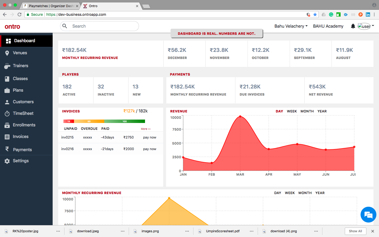Set Monthly Recurring Revenue chart to MONTH
The width and height of the screenshot is (379, 237).
pos(305,193)
